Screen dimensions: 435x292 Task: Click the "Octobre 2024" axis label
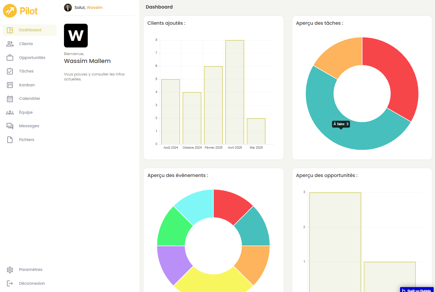(x=192, y=148)
